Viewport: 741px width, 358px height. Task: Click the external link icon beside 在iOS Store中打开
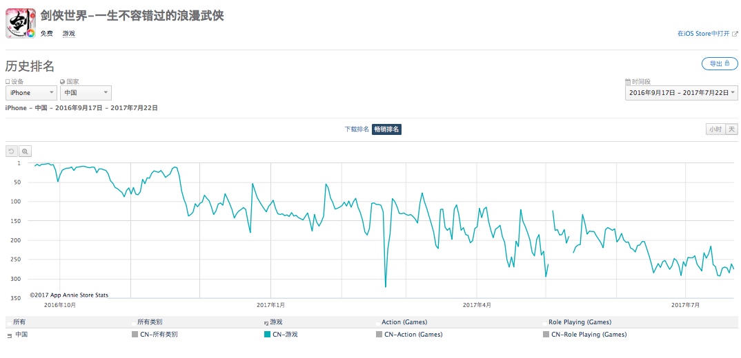[x=735, y=33]
